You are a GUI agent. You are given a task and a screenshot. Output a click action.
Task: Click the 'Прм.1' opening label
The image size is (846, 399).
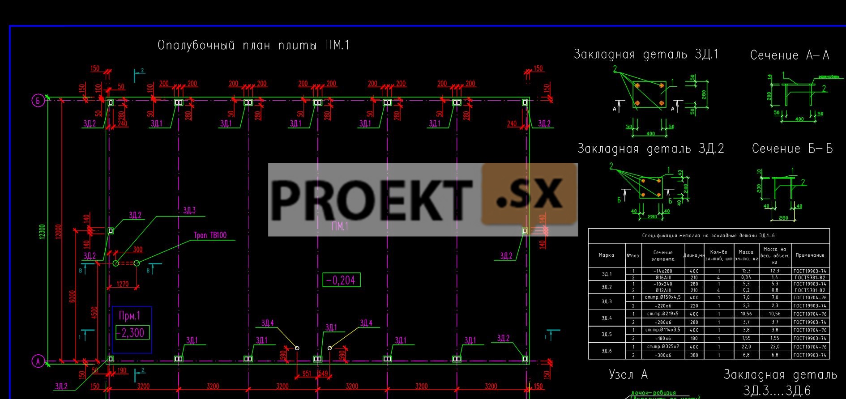point(130,316)
